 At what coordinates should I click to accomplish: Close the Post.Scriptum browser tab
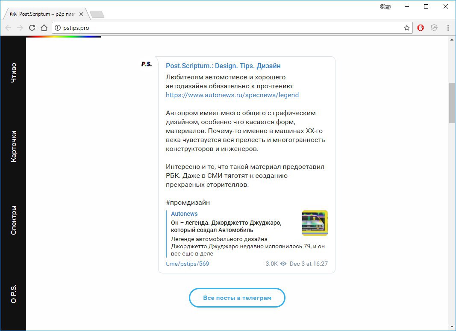[x=81, y=14]
